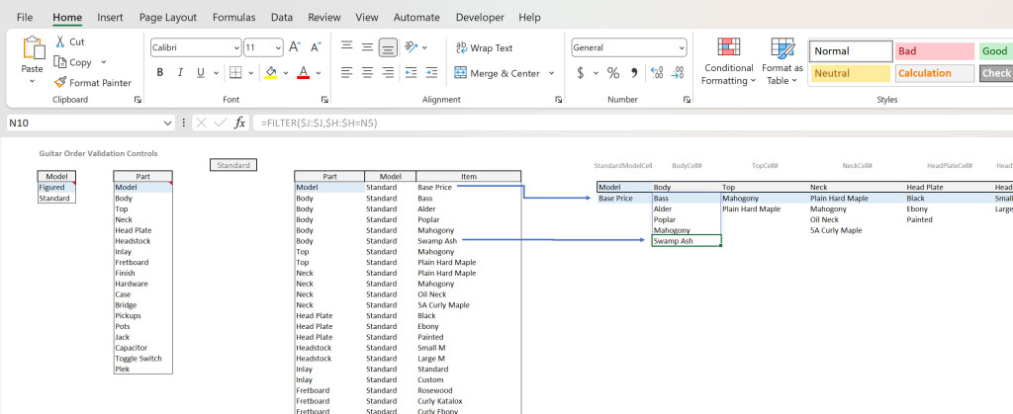This screenshot has height=414, width=1013.
Task: Open fill color dropdown arrow
Action: 286,73
